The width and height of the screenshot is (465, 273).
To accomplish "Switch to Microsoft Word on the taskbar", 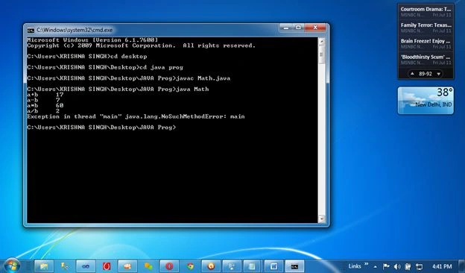I will click(273, 266).
